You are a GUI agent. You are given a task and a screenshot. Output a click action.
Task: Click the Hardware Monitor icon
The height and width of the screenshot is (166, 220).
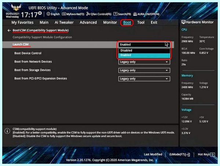point(183,22)
